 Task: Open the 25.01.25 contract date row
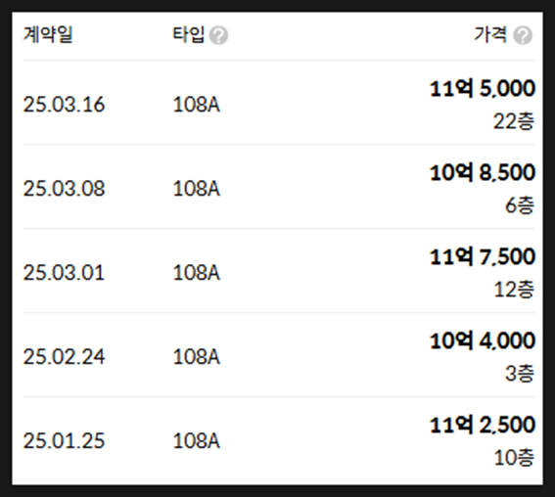279,439
